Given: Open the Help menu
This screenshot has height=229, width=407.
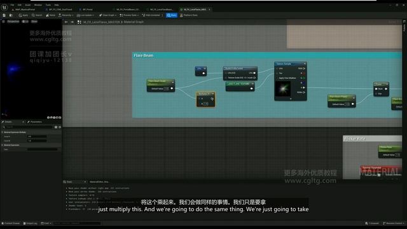Looking at the screenshot, I should [57, 5].
